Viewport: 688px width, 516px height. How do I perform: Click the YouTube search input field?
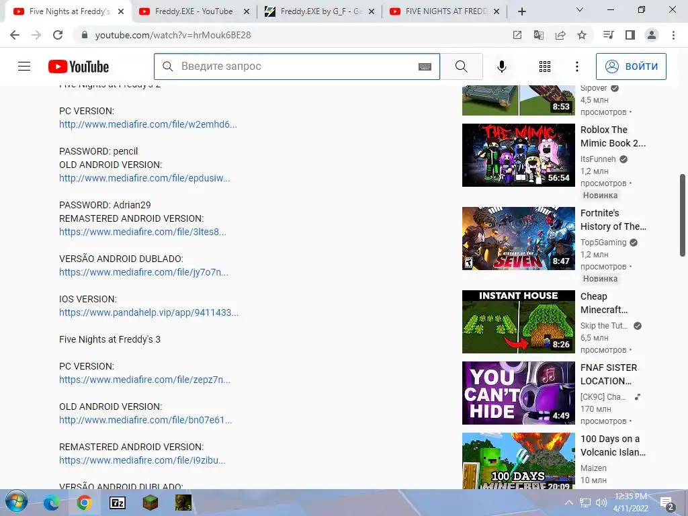click(x=296, y=67)
